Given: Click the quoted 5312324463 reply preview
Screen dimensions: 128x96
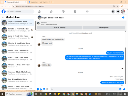Looking at the screenshot, I should [119, 80].
